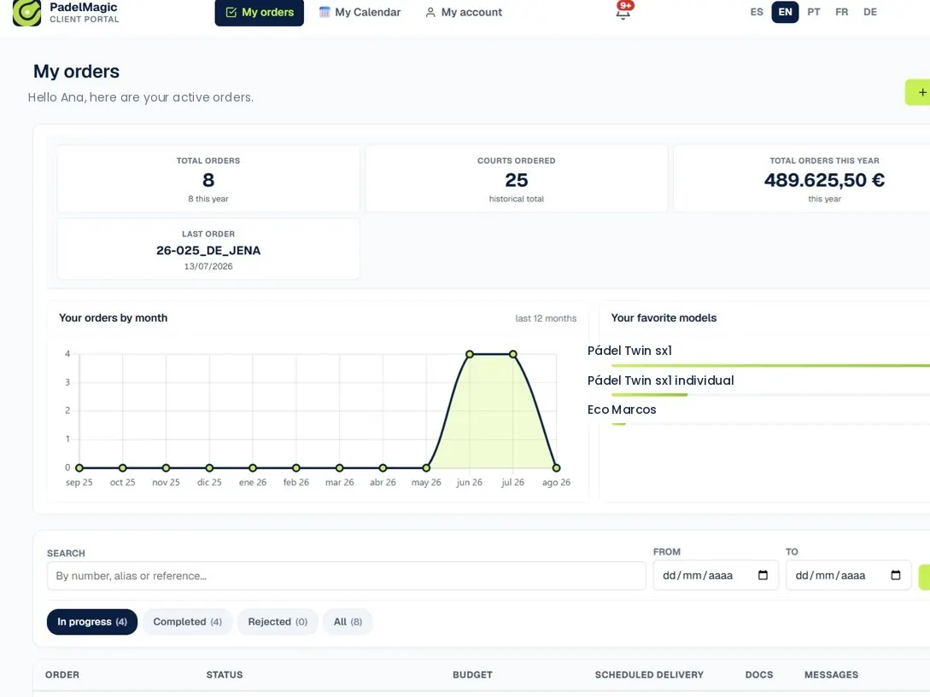
Task: Switch language to PT
Action: point(813,12)
